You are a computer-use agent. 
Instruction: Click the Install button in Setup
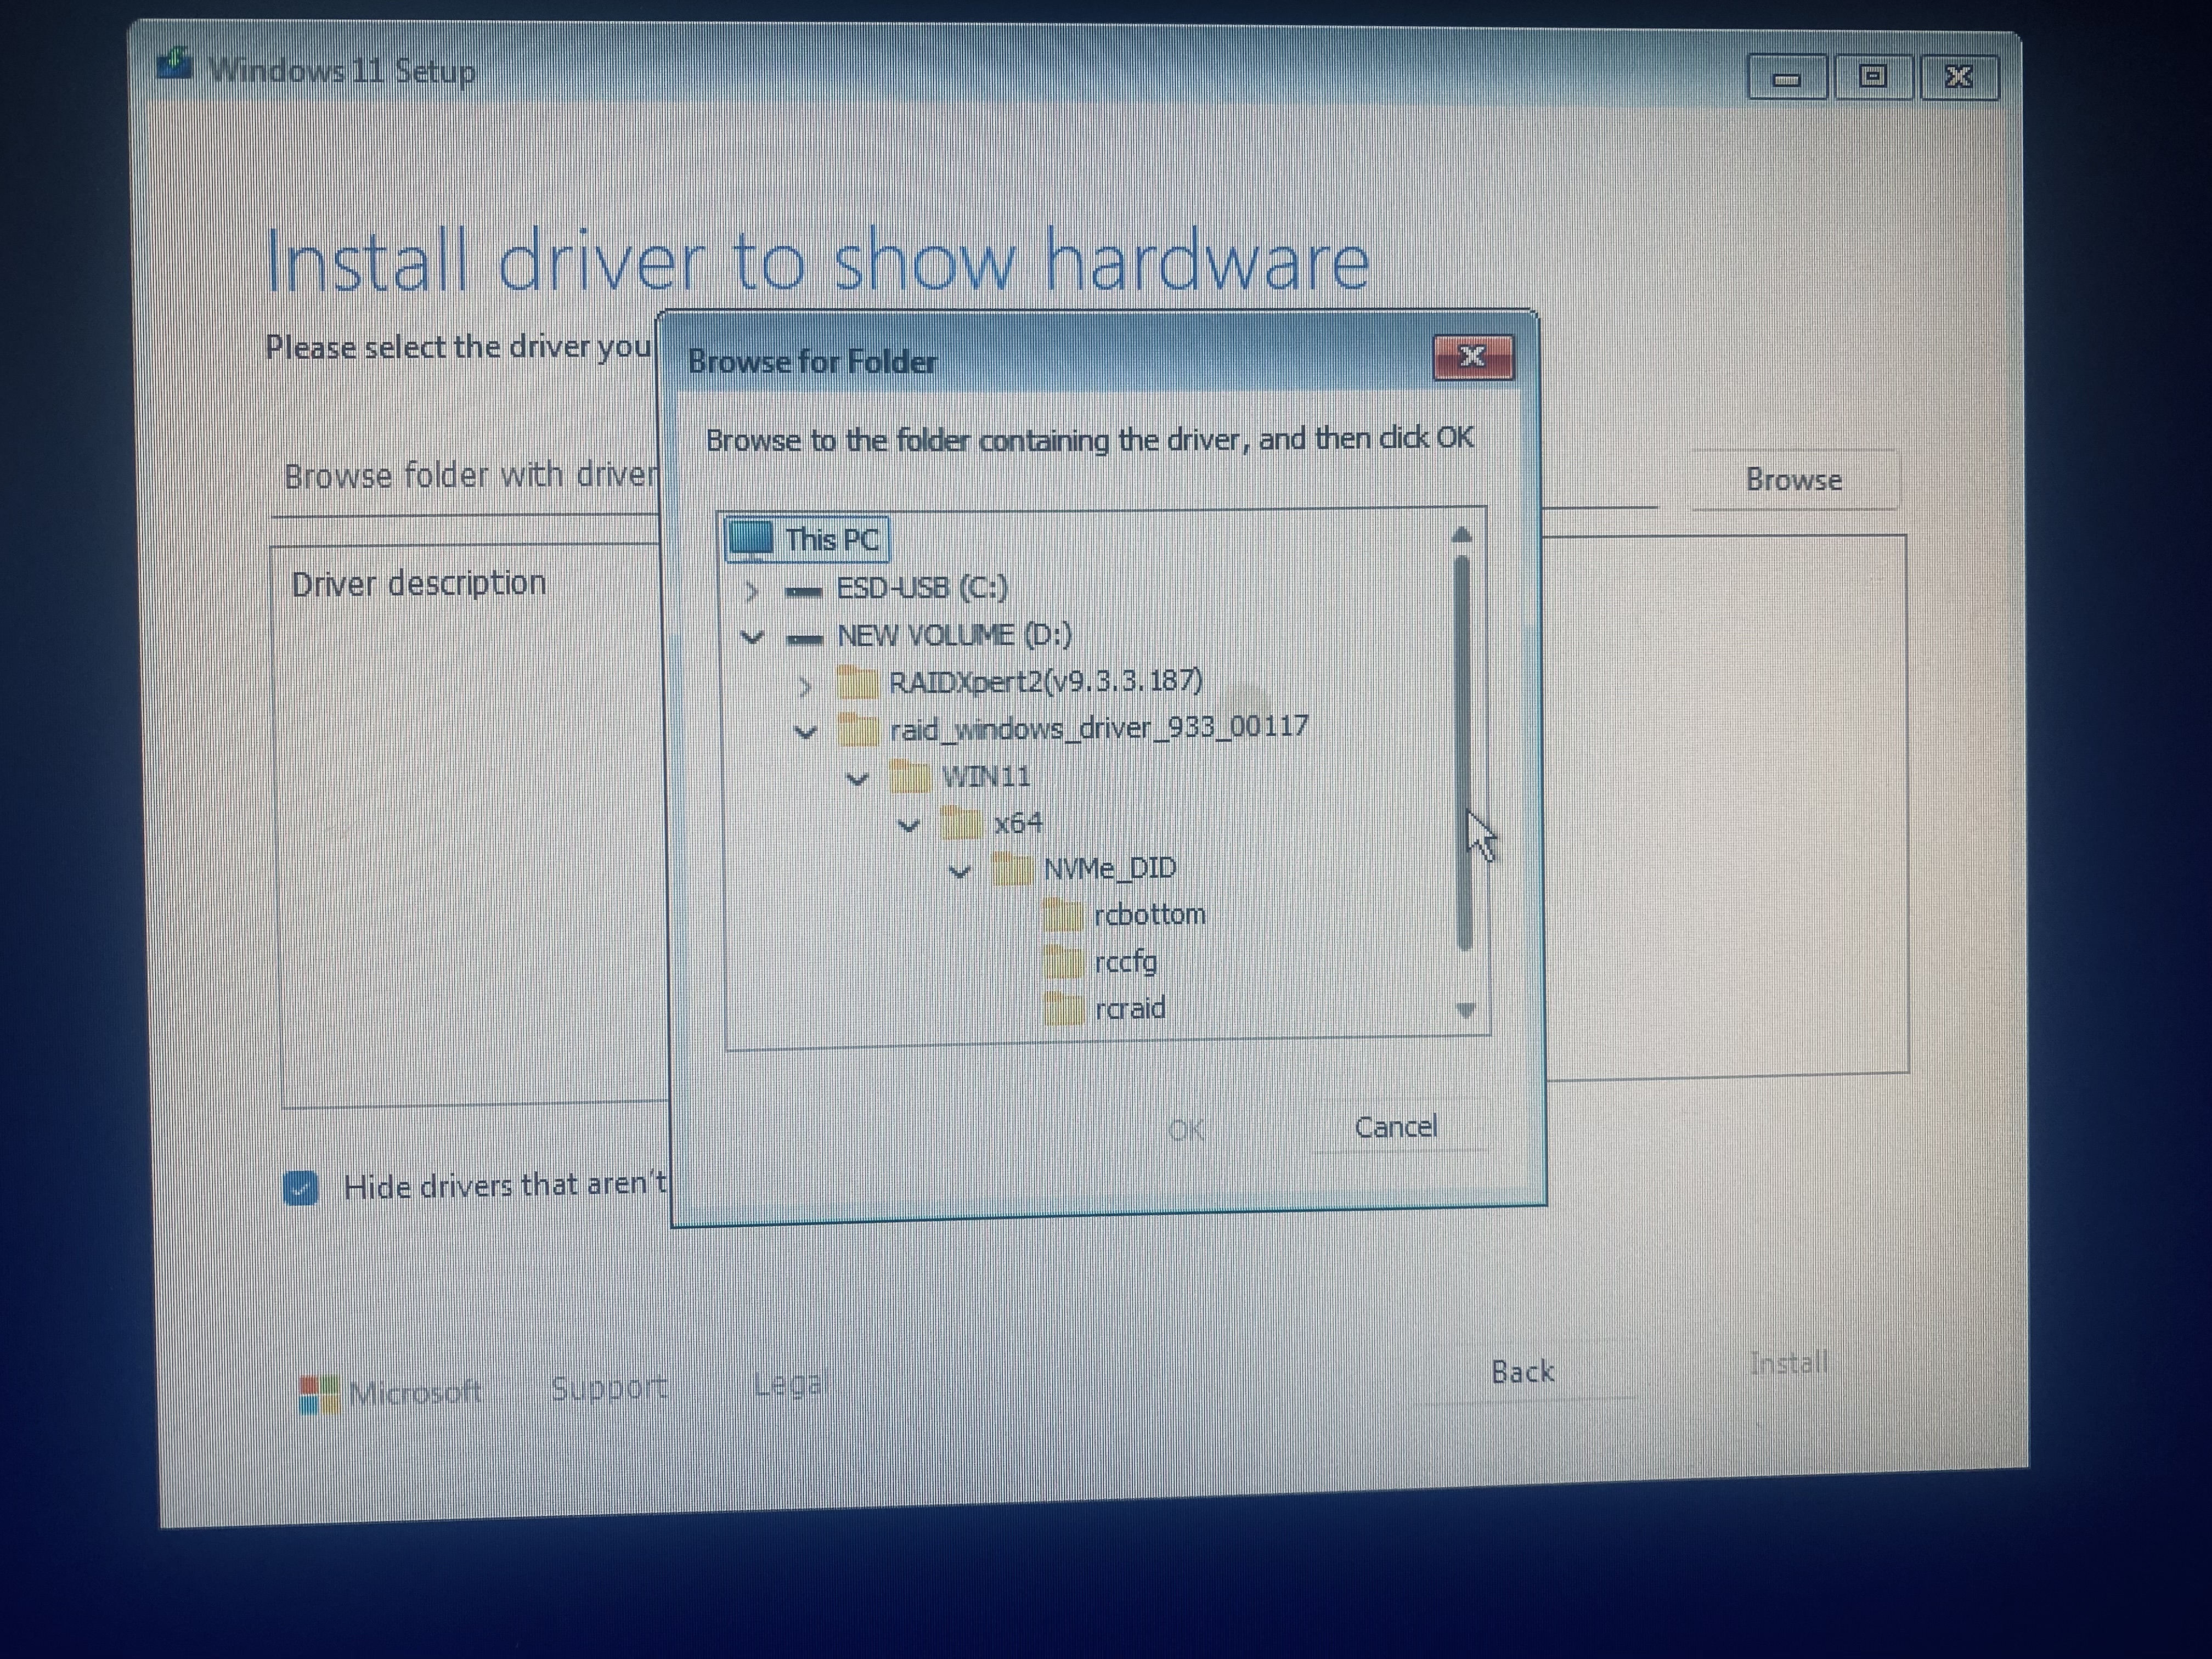(1789, 1363)
